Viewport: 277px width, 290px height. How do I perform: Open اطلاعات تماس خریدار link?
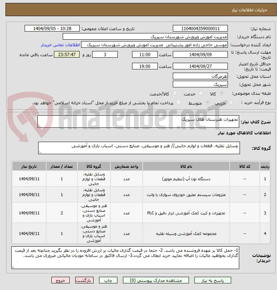point(60,45)
